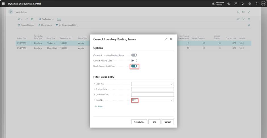The height and width of the screenshot is (138, 267).
Task: Open General Ledger action
Action: pyautogui.click(x=26, y=25)
